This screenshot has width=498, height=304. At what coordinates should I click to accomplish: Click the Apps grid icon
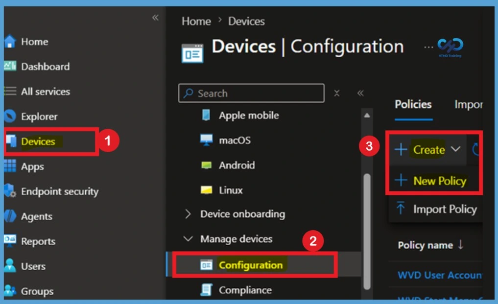click(x=10, y=166)
